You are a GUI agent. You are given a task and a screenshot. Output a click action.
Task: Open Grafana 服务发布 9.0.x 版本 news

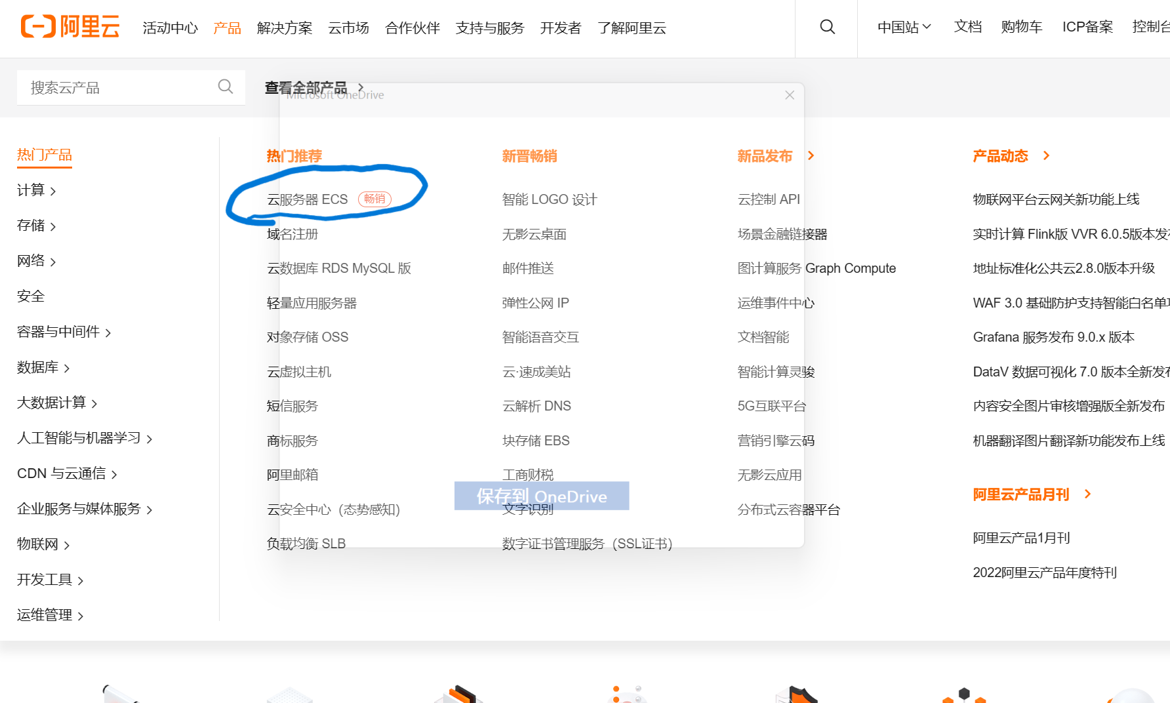coord(1054,337)
